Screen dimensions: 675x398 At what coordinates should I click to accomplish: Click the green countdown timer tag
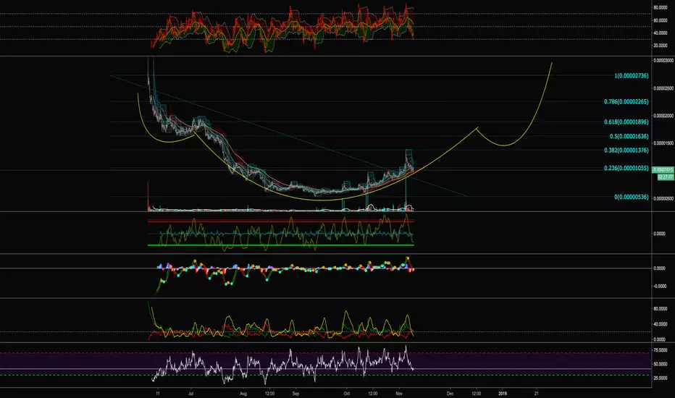665,177
